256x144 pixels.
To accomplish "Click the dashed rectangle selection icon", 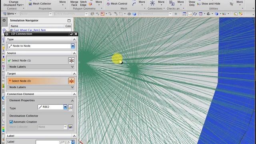I will 121,14.
